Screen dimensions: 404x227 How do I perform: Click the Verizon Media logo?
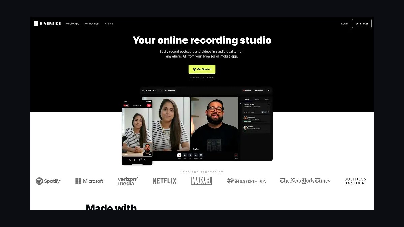128,181
